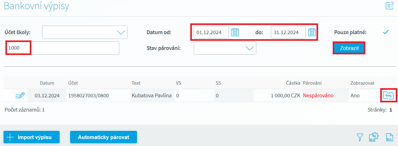Export the list using the plain XLS icon
This screenshot has width=398, height=146.
[x=389, y=137]
